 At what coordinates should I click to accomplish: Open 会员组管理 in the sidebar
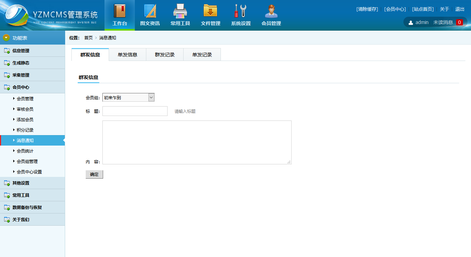click(x=27, y=162)
